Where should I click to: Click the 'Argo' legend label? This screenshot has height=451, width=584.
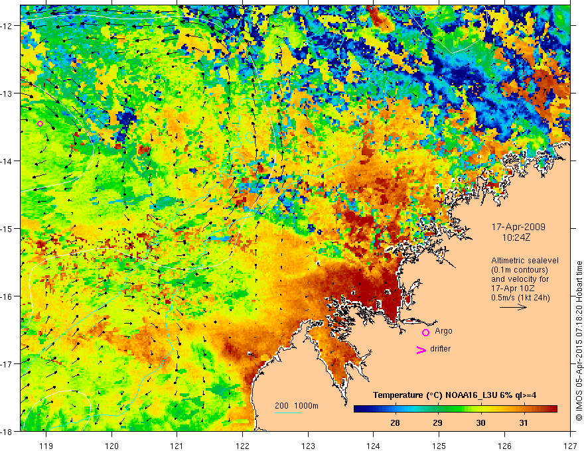(x=443, y=331)
